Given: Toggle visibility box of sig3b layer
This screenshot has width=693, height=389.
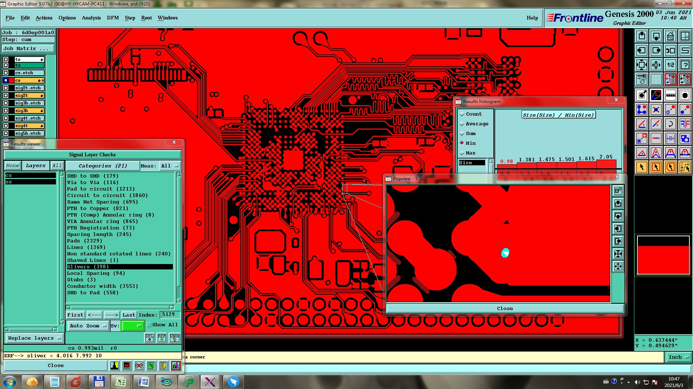Looking at the screenshot, I should (x=6, y=111).
